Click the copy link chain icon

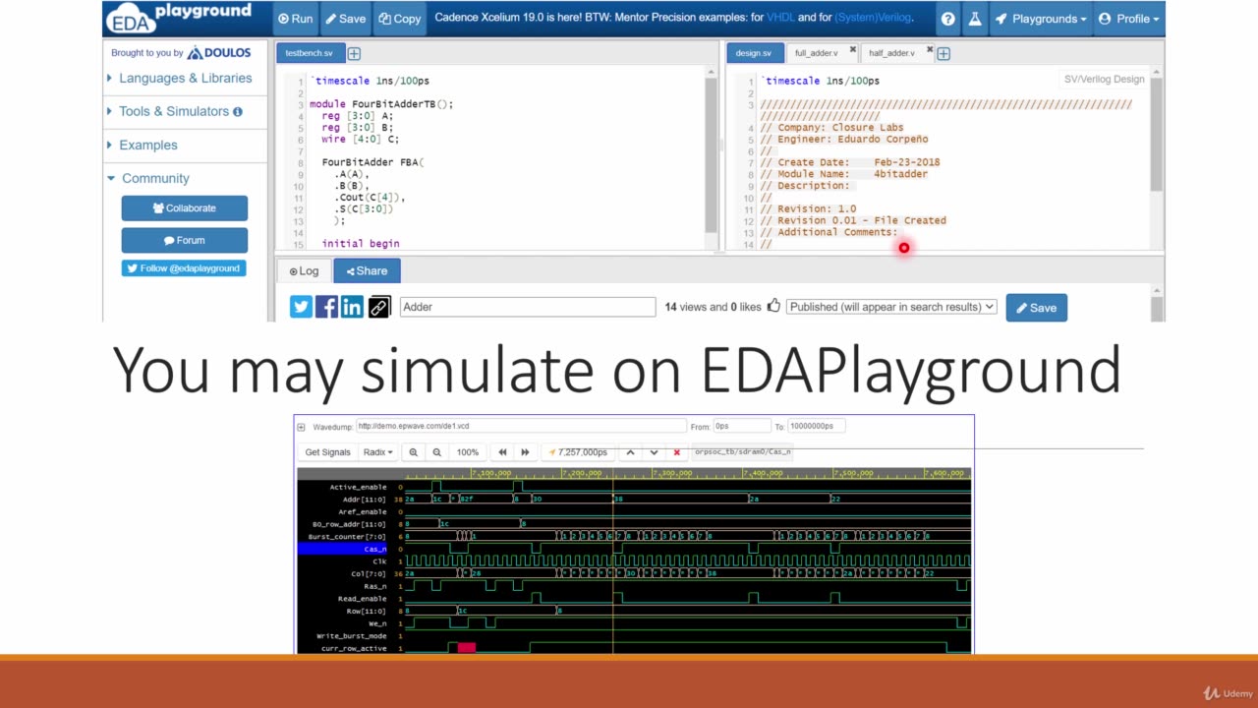click(x=379, y=308)
